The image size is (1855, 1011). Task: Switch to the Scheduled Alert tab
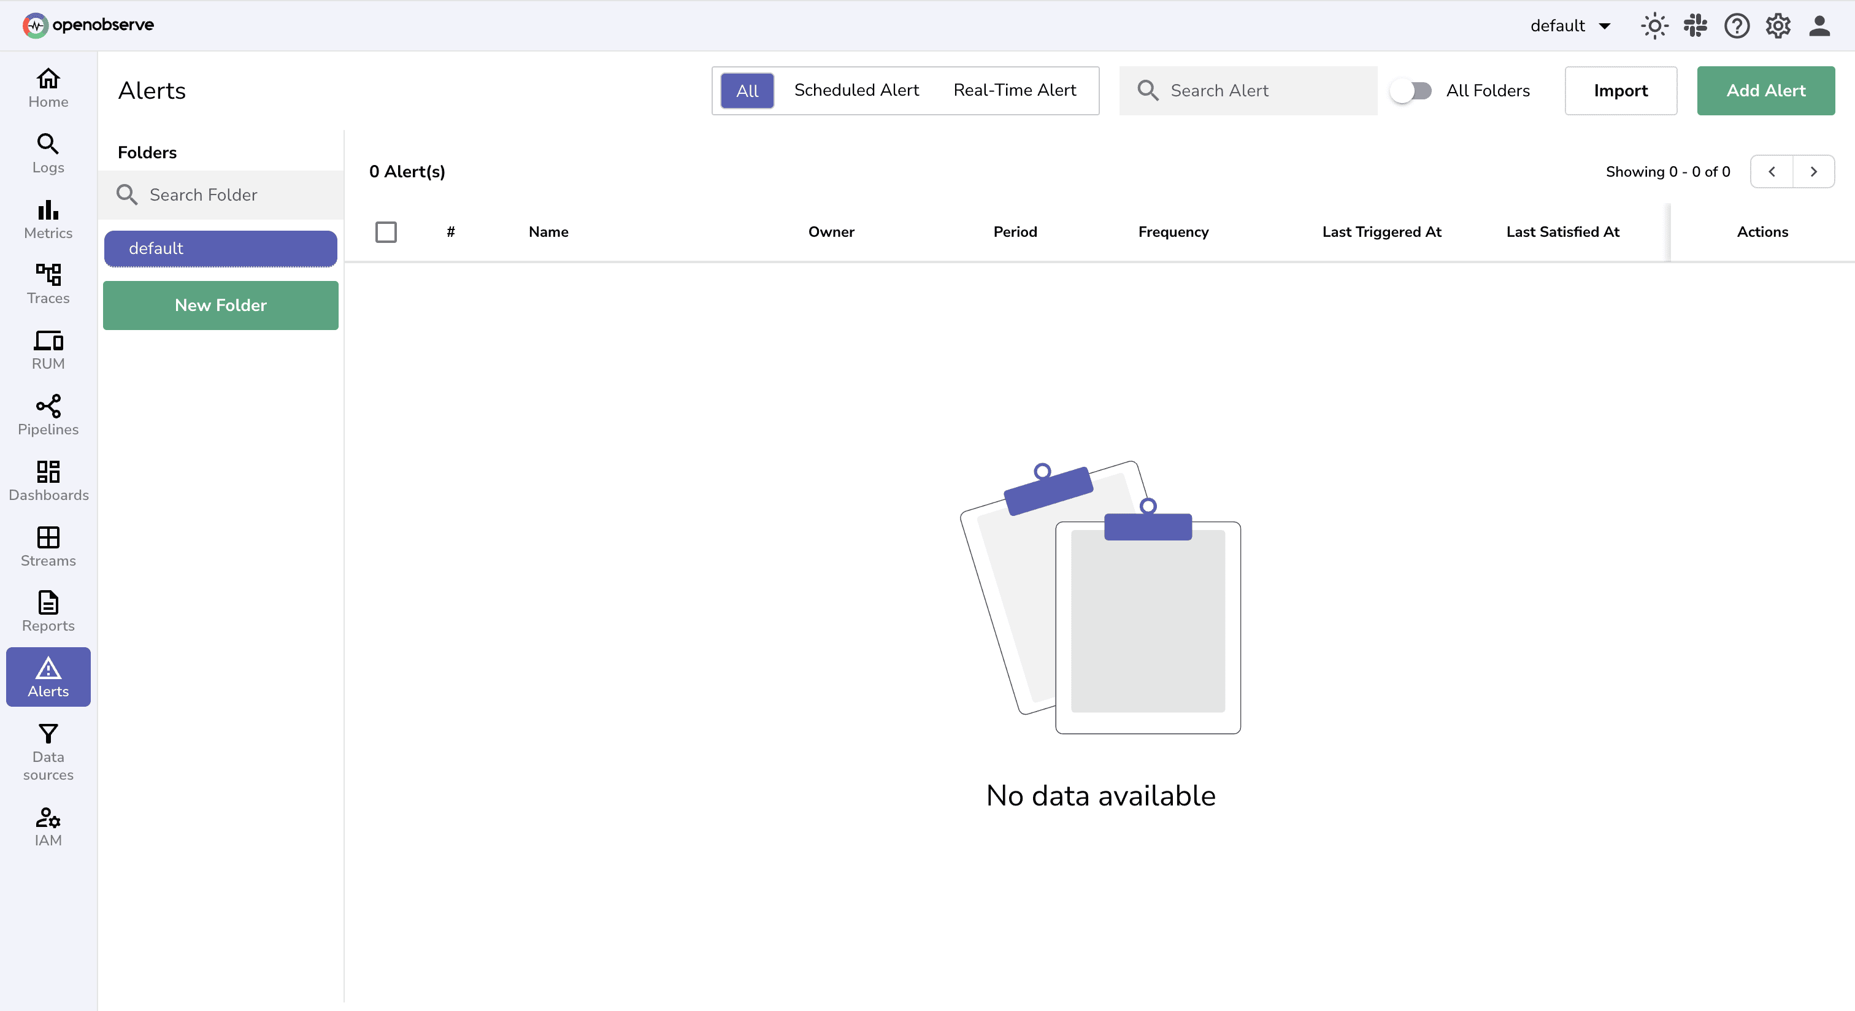tap(856, 90)
